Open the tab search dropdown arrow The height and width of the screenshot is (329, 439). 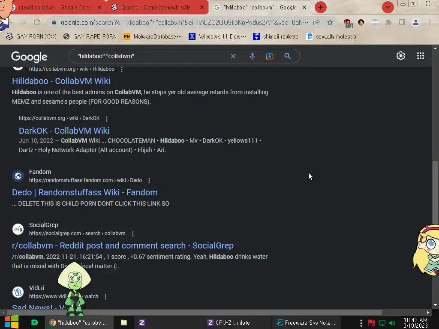pos(388,7)
